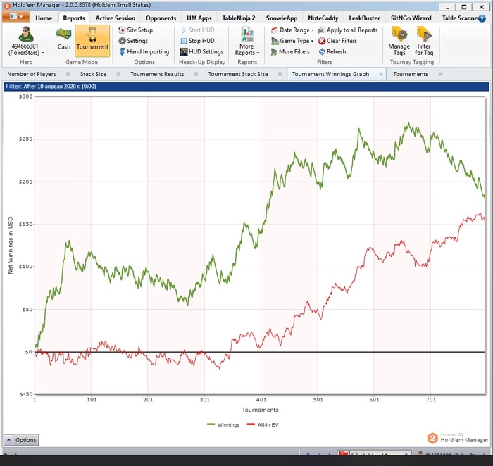This screenshot has height=466, width=493.
Task: Close the Tournaments tab
Action: click(x=440, y=74)
